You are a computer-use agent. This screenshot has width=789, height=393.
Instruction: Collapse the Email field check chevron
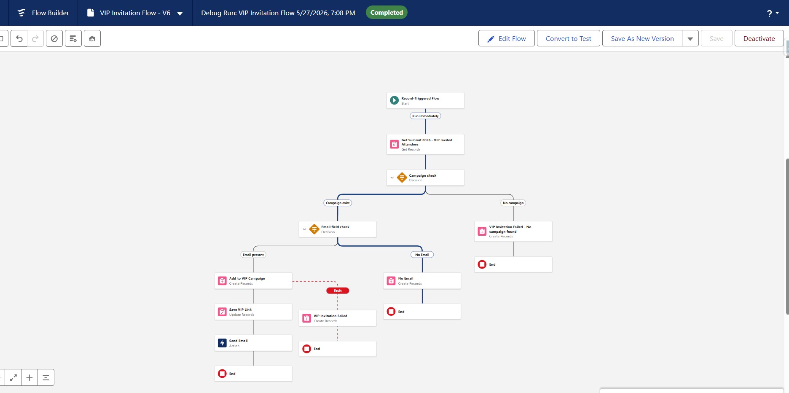304,229
